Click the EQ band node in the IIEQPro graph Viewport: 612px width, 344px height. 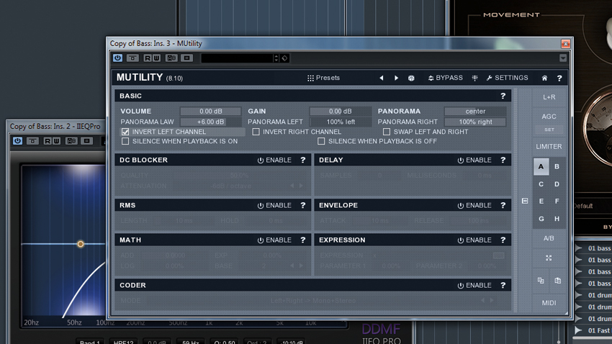(x=81, y=244)
